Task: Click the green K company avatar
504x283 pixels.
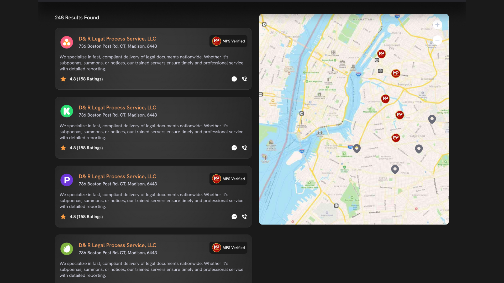Action: pos(67,111)
